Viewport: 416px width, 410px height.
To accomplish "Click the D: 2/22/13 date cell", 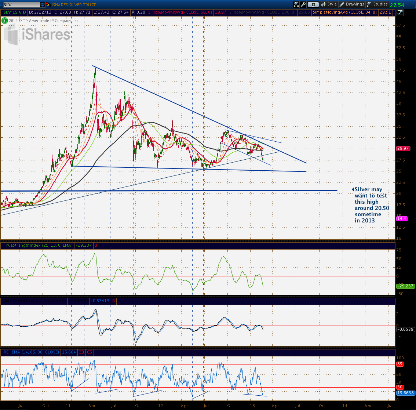I will click(40, 12).
